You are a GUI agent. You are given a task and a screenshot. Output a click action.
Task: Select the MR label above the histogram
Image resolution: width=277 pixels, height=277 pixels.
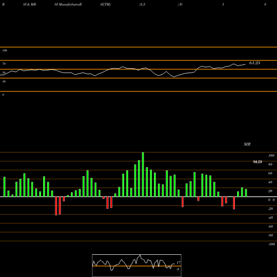pyautogui.click(x=247, y=144)
